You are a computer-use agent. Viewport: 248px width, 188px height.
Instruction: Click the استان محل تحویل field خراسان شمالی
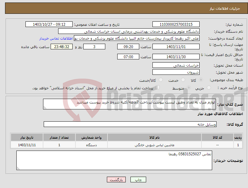point(176,65)
